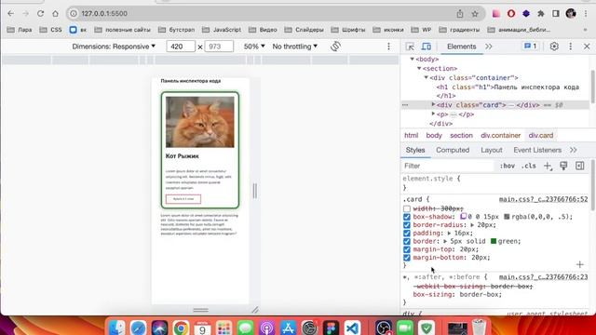Viewport: 596px width, 335px height.
Task: Open the browser home page
Action: point(56,14)
